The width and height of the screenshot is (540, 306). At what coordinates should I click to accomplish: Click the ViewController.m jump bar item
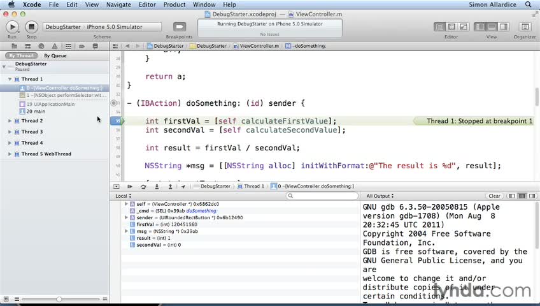tap(256, 46)
